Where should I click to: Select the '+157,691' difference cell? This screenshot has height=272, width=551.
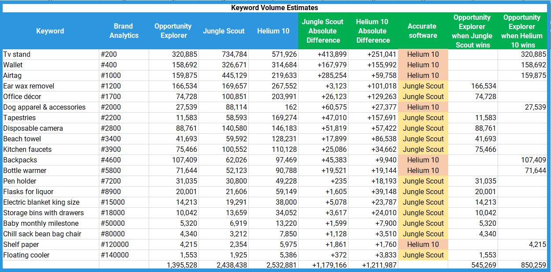pyautogui.click(x=373, y=118)
